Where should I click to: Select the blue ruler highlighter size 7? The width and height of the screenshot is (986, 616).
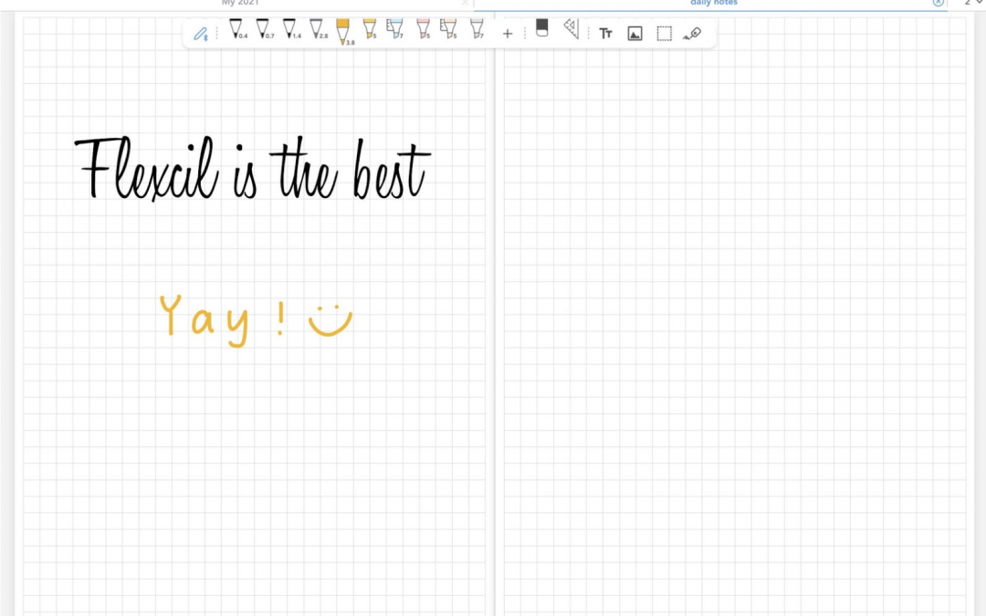pyautogui.click(x=395, y=29)
